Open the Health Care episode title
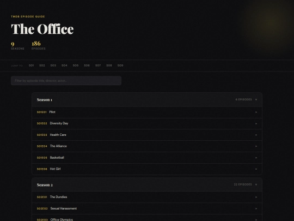The height and width of the screenshot is (221, 294). click(58, 135)
